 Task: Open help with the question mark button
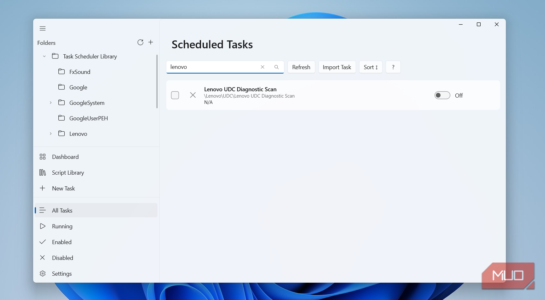tap(393, 67)
